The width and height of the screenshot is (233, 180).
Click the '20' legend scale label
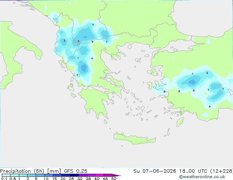(63, 179)
